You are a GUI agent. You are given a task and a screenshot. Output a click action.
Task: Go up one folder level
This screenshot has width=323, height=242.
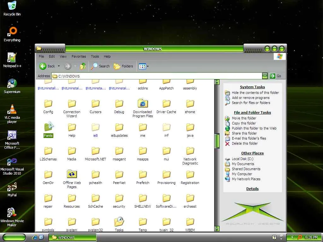[83, 66]
